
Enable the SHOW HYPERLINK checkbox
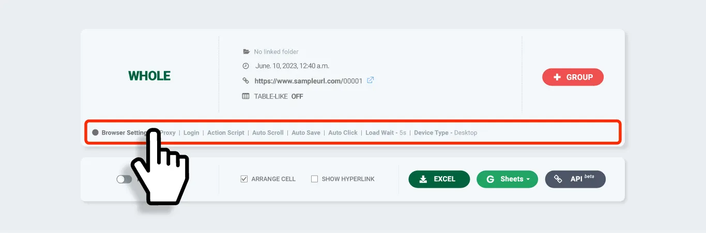(314, 179)
